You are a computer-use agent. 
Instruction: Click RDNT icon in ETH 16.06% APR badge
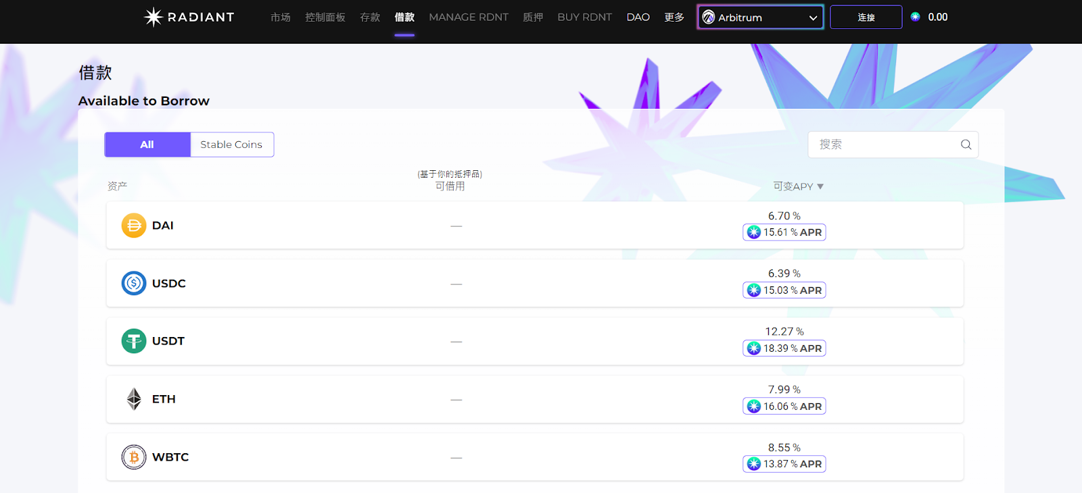(754, 407)
